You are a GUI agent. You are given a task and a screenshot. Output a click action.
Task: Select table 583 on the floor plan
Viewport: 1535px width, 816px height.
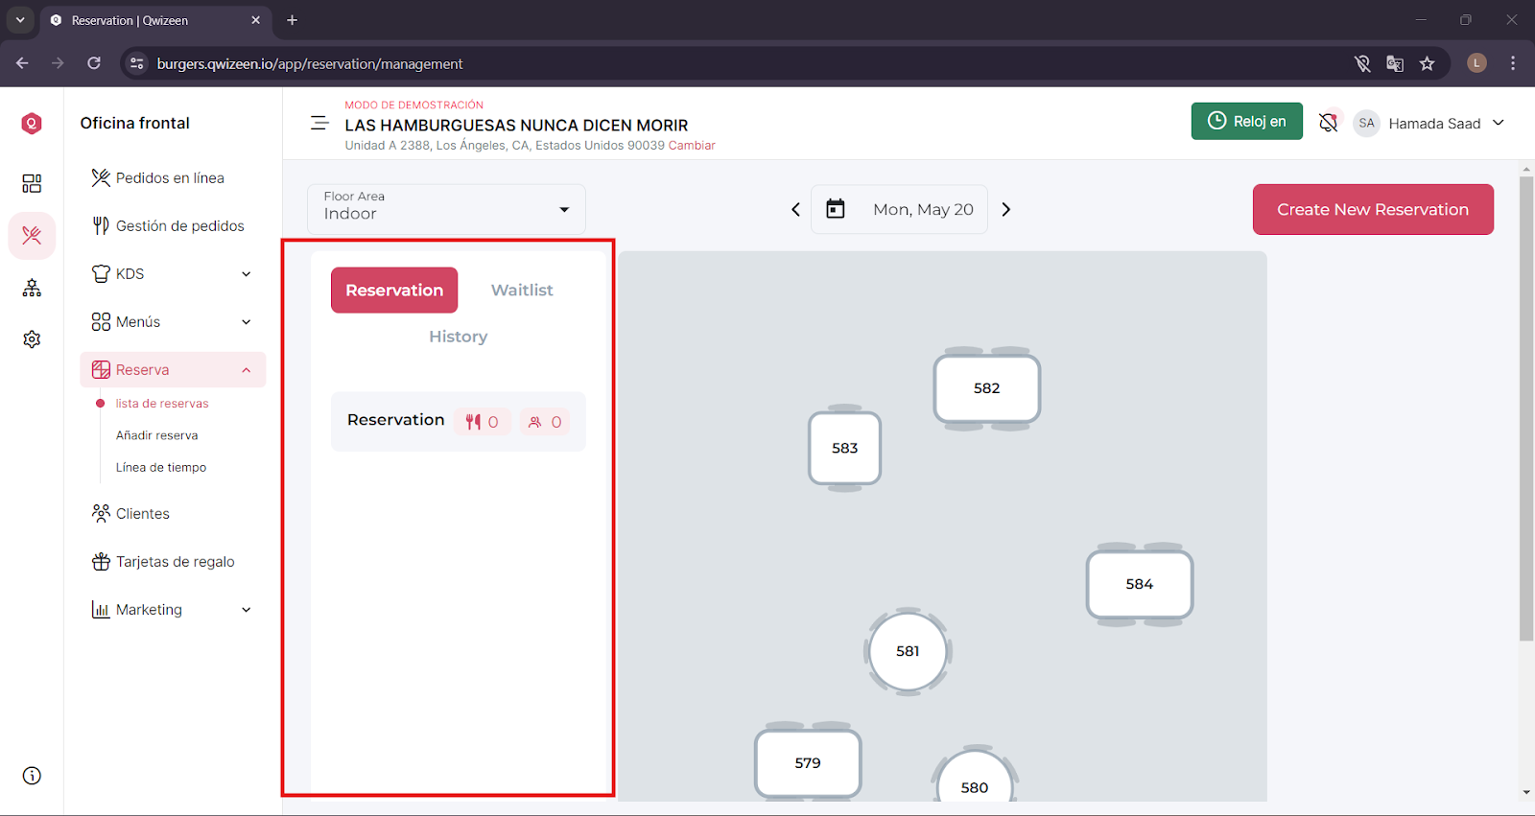click(845, 448)
